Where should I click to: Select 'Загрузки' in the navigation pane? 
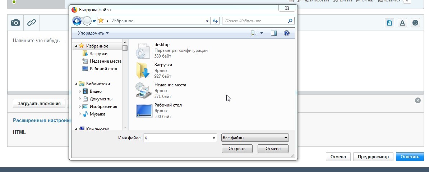tap(98, 54)
